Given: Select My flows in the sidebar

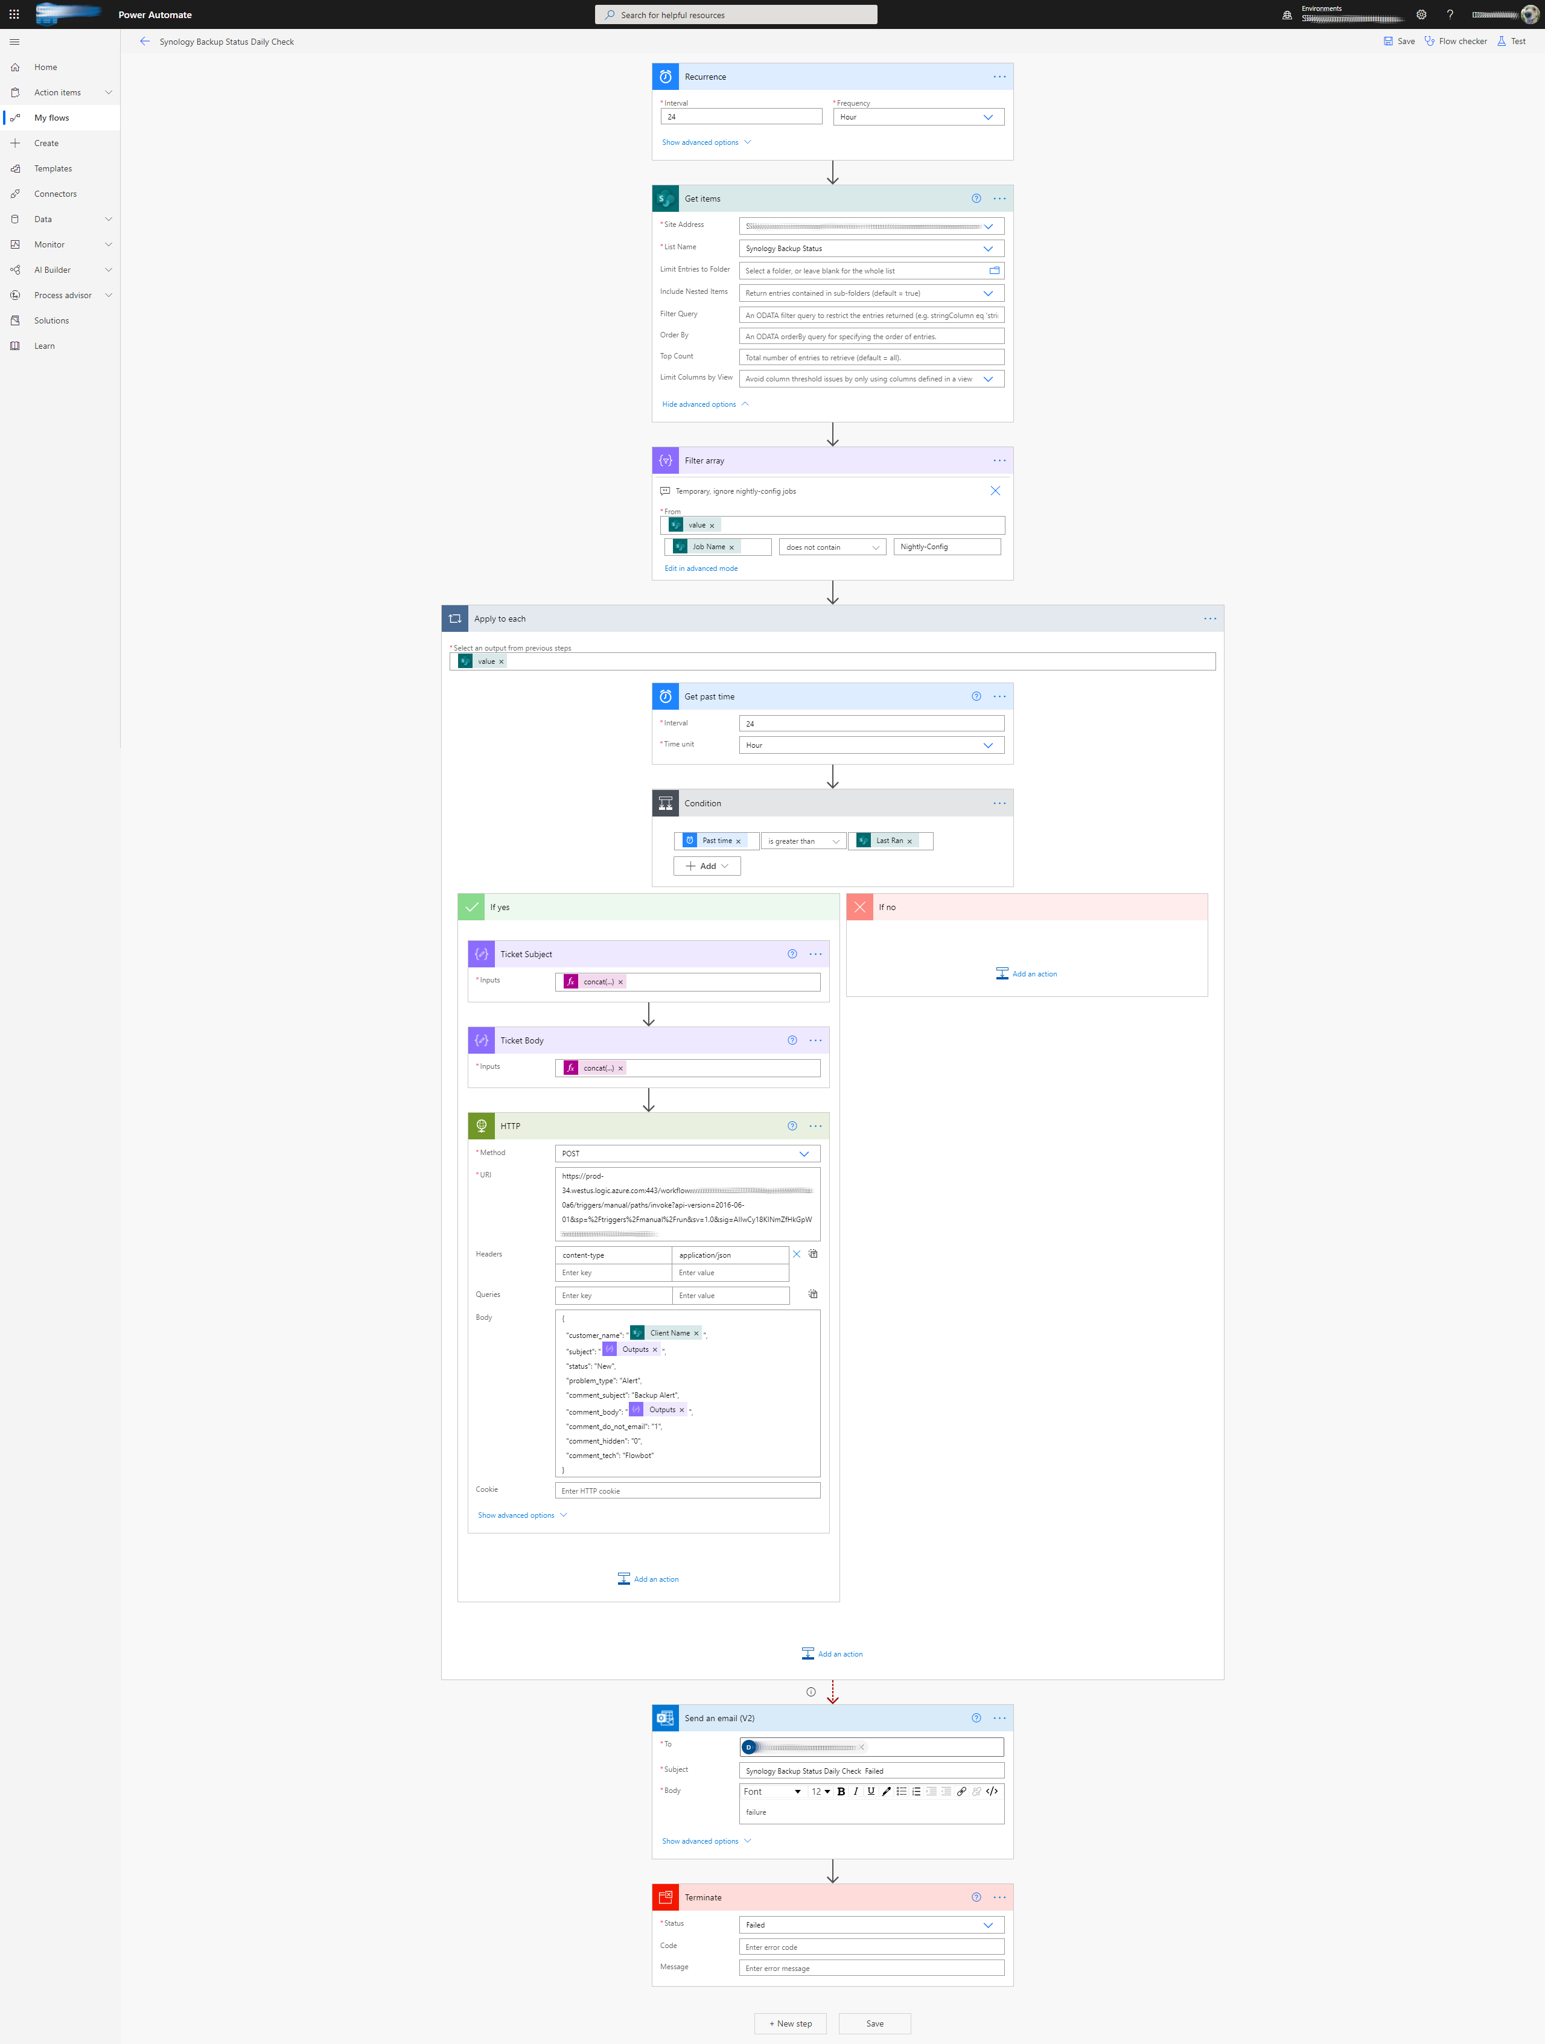Looking at the screenshot, I should pyautogui.click(x=53, y=117).
